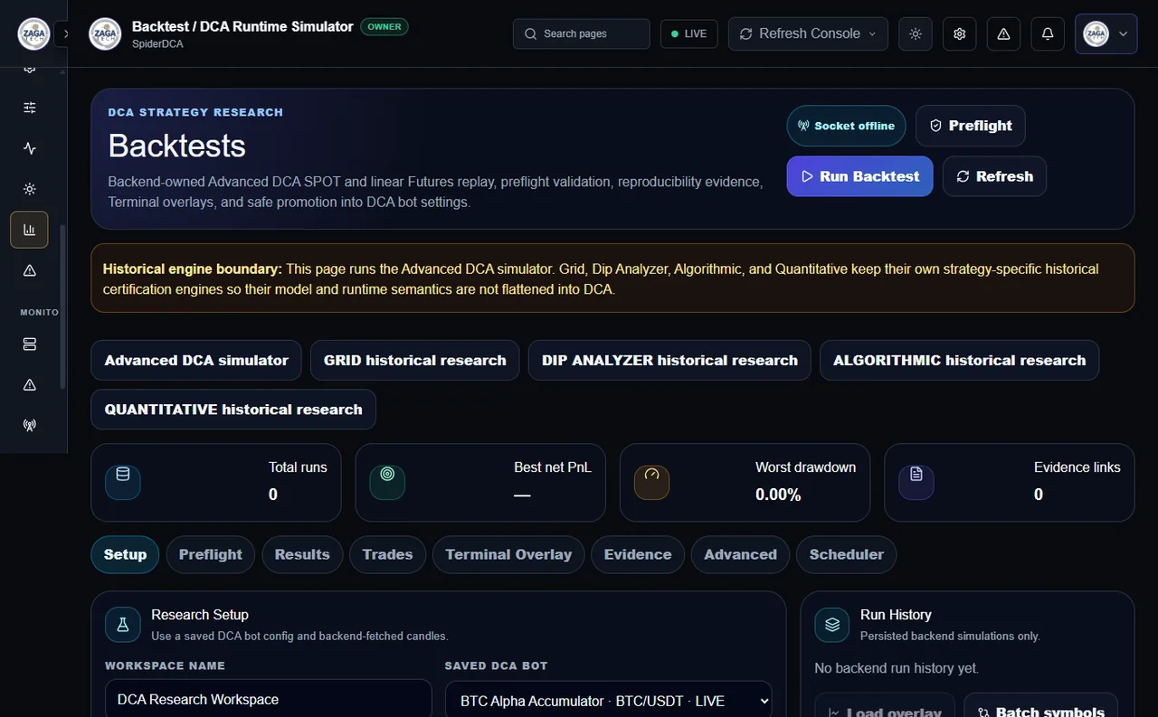
Task: Click the warning triangle below Monitor label
Action: pos(30,385)
